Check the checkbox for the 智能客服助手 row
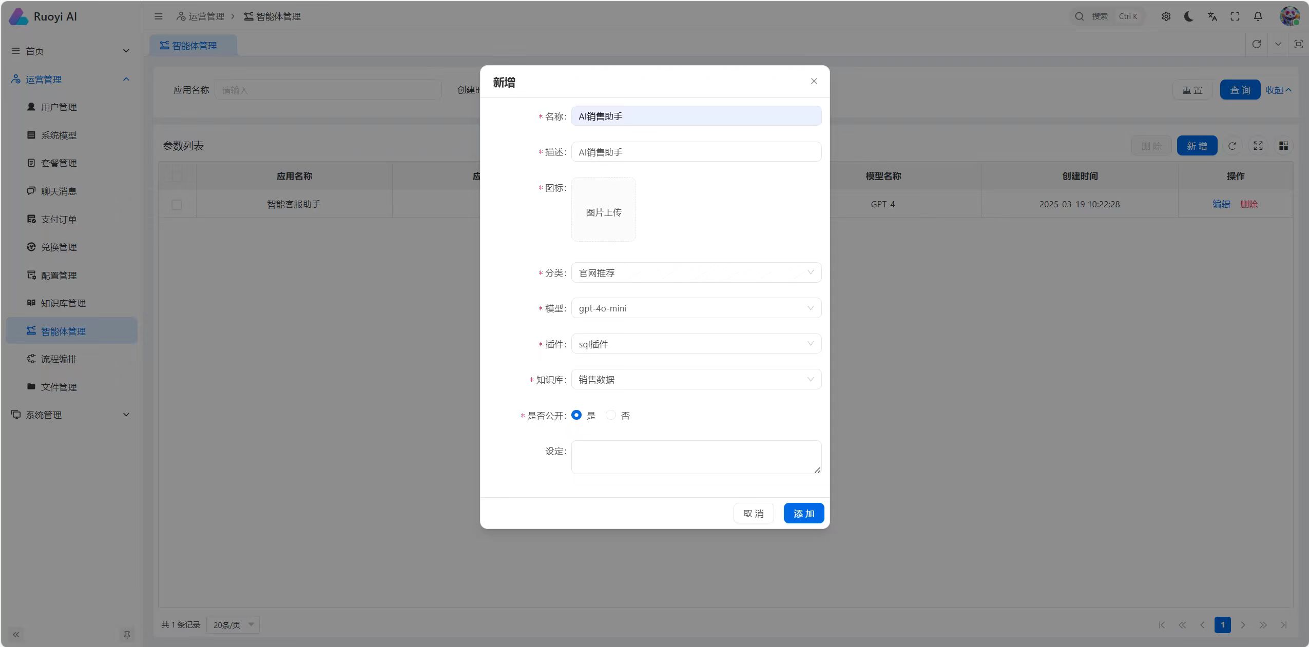The width and height of the screenshot is (1309, 647). coord(177,205)
